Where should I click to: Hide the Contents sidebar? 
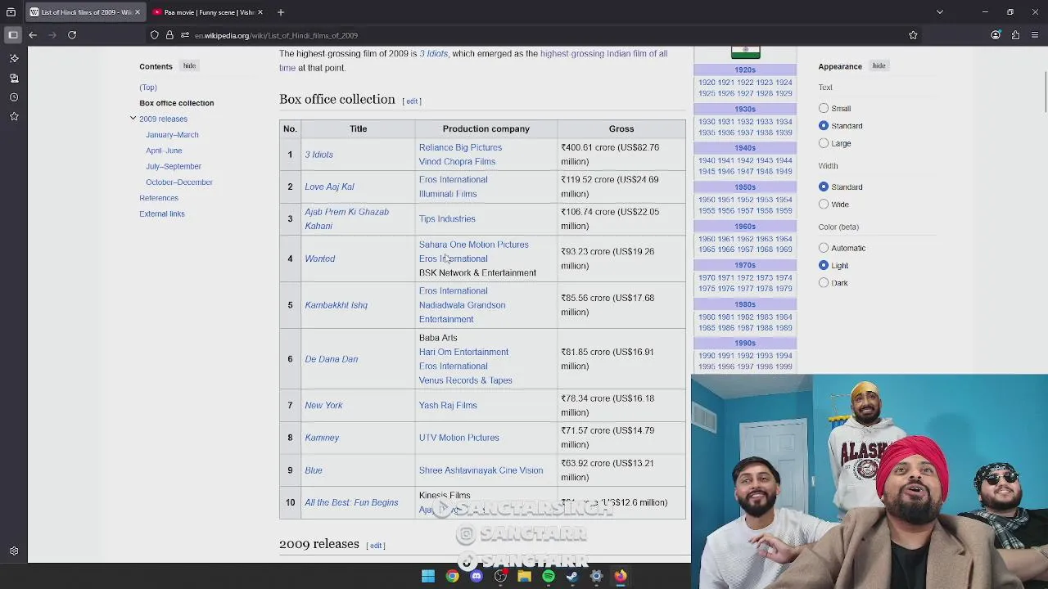pos(189,65)
